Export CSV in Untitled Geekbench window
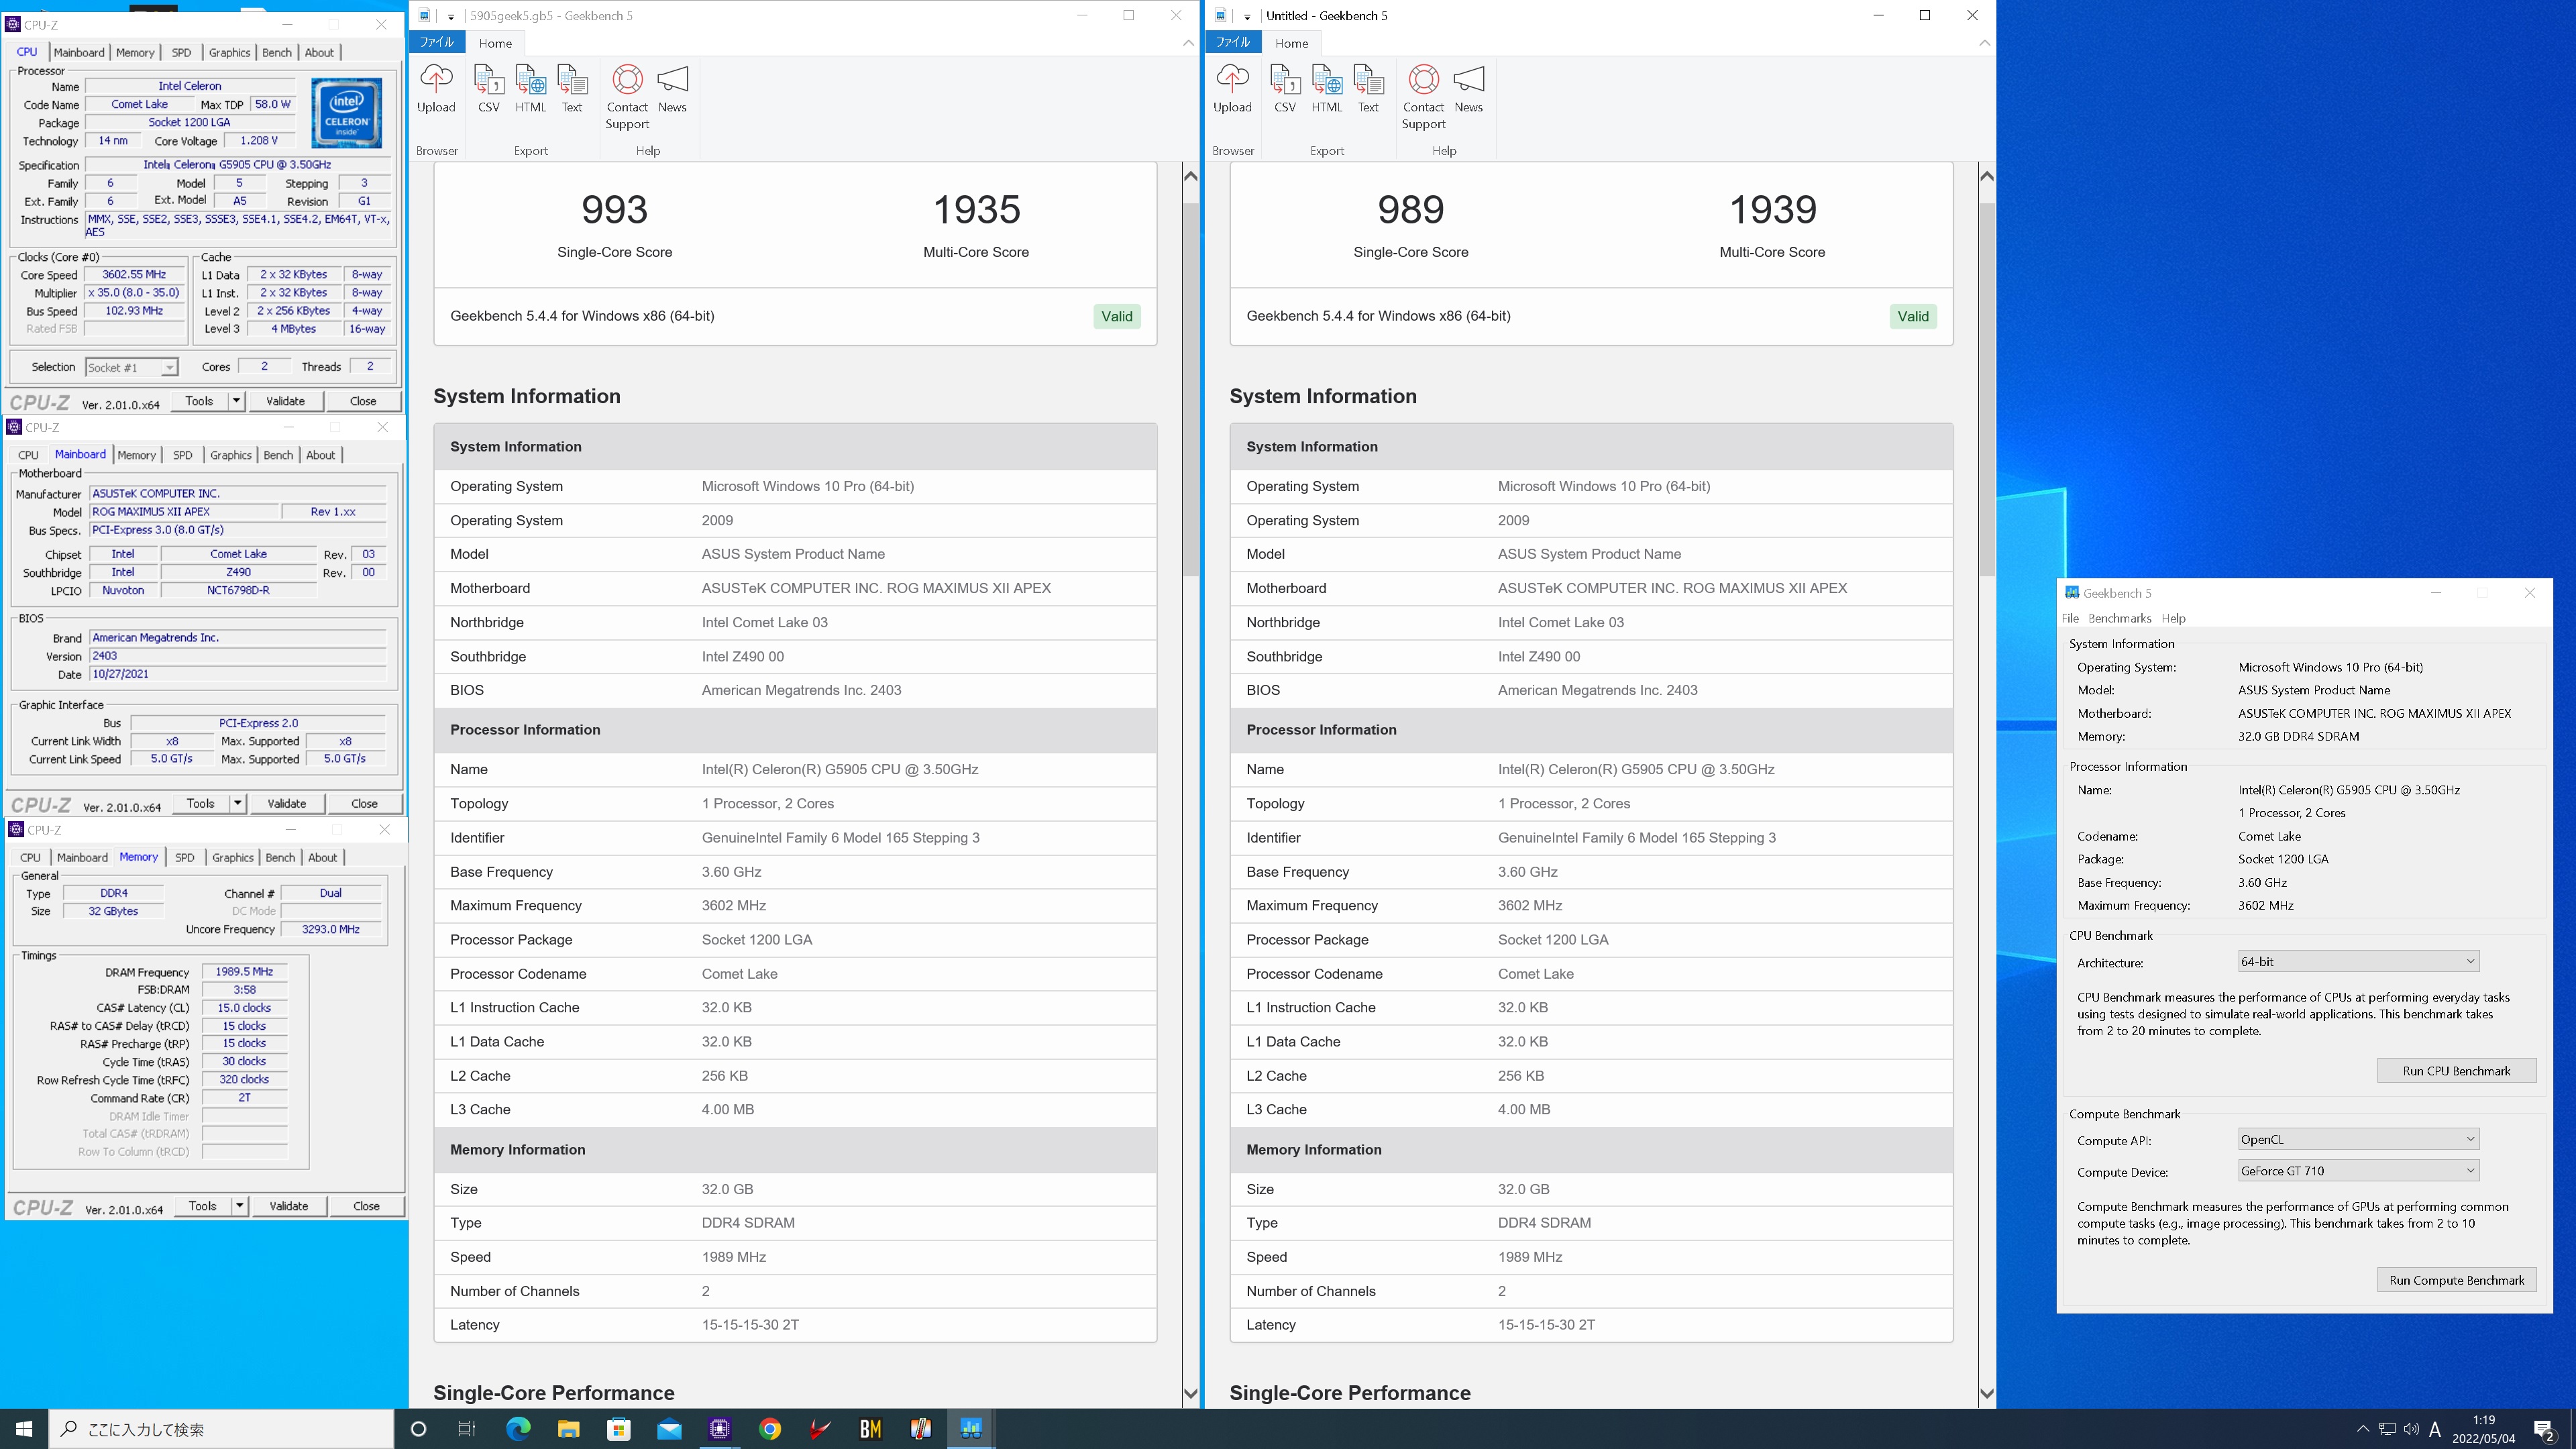This screenshot has width=2576, height=1449. coord(1284,89)
